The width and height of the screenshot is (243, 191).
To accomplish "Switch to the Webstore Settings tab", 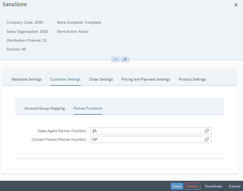I will pyautogui.click(x=27, y=79).
